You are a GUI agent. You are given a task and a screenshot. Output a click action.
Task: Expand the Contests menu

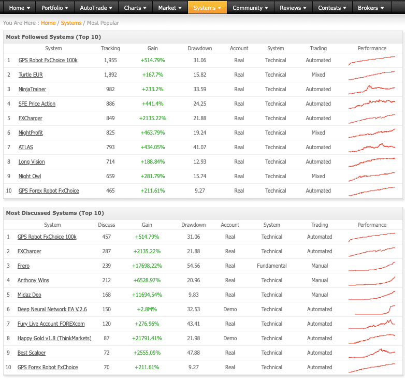coord(332,8)
